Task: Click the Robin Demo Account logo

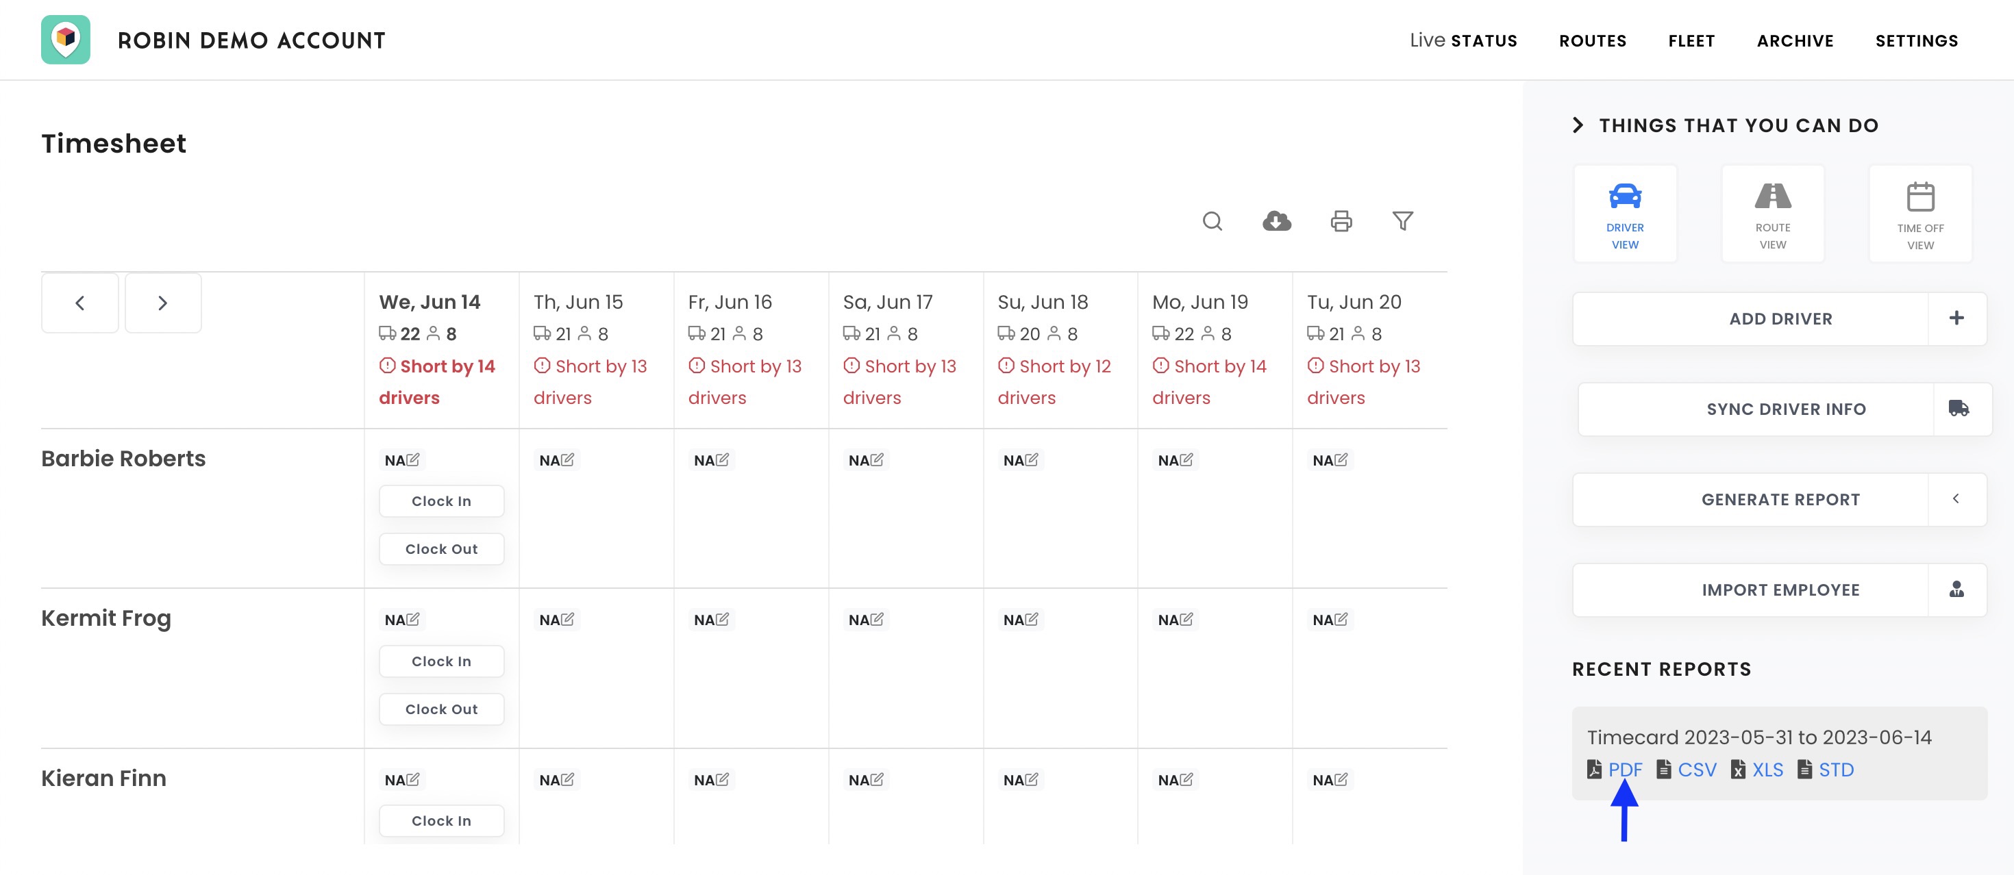Action: point(66,39)
